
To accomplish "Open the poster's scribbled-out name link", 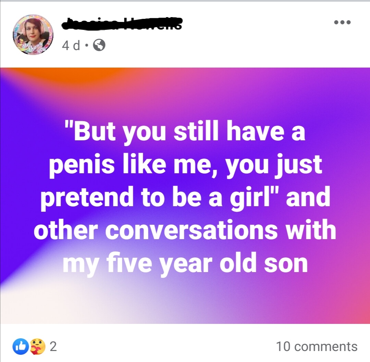I will click(122, 24).
